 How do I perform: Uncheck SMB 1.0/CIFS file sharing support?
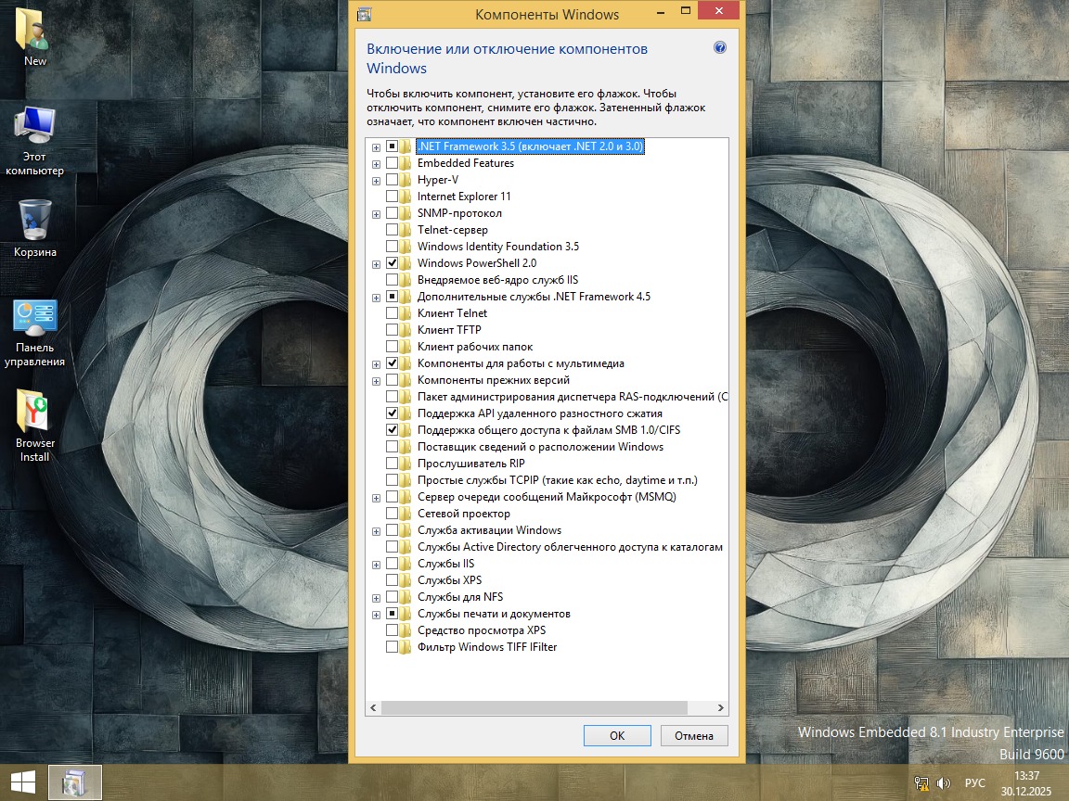(x=392, y=430)
